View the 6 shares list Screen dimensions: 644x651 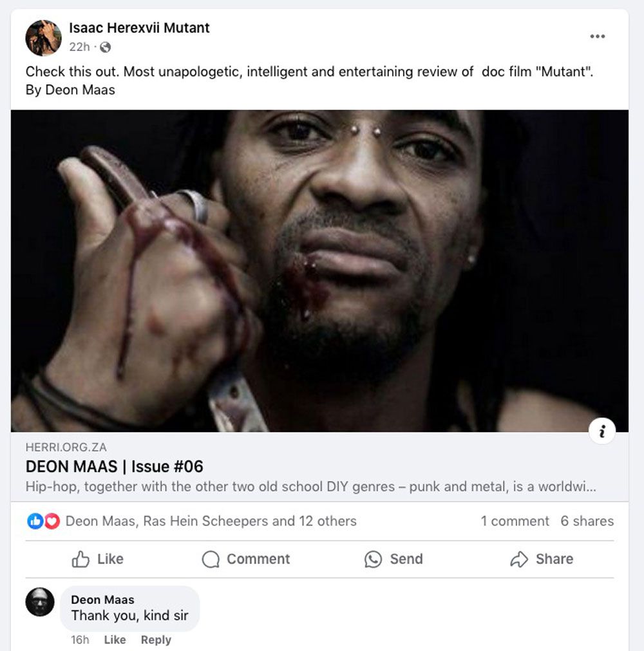pyautogui.click(x=587, y=521)
